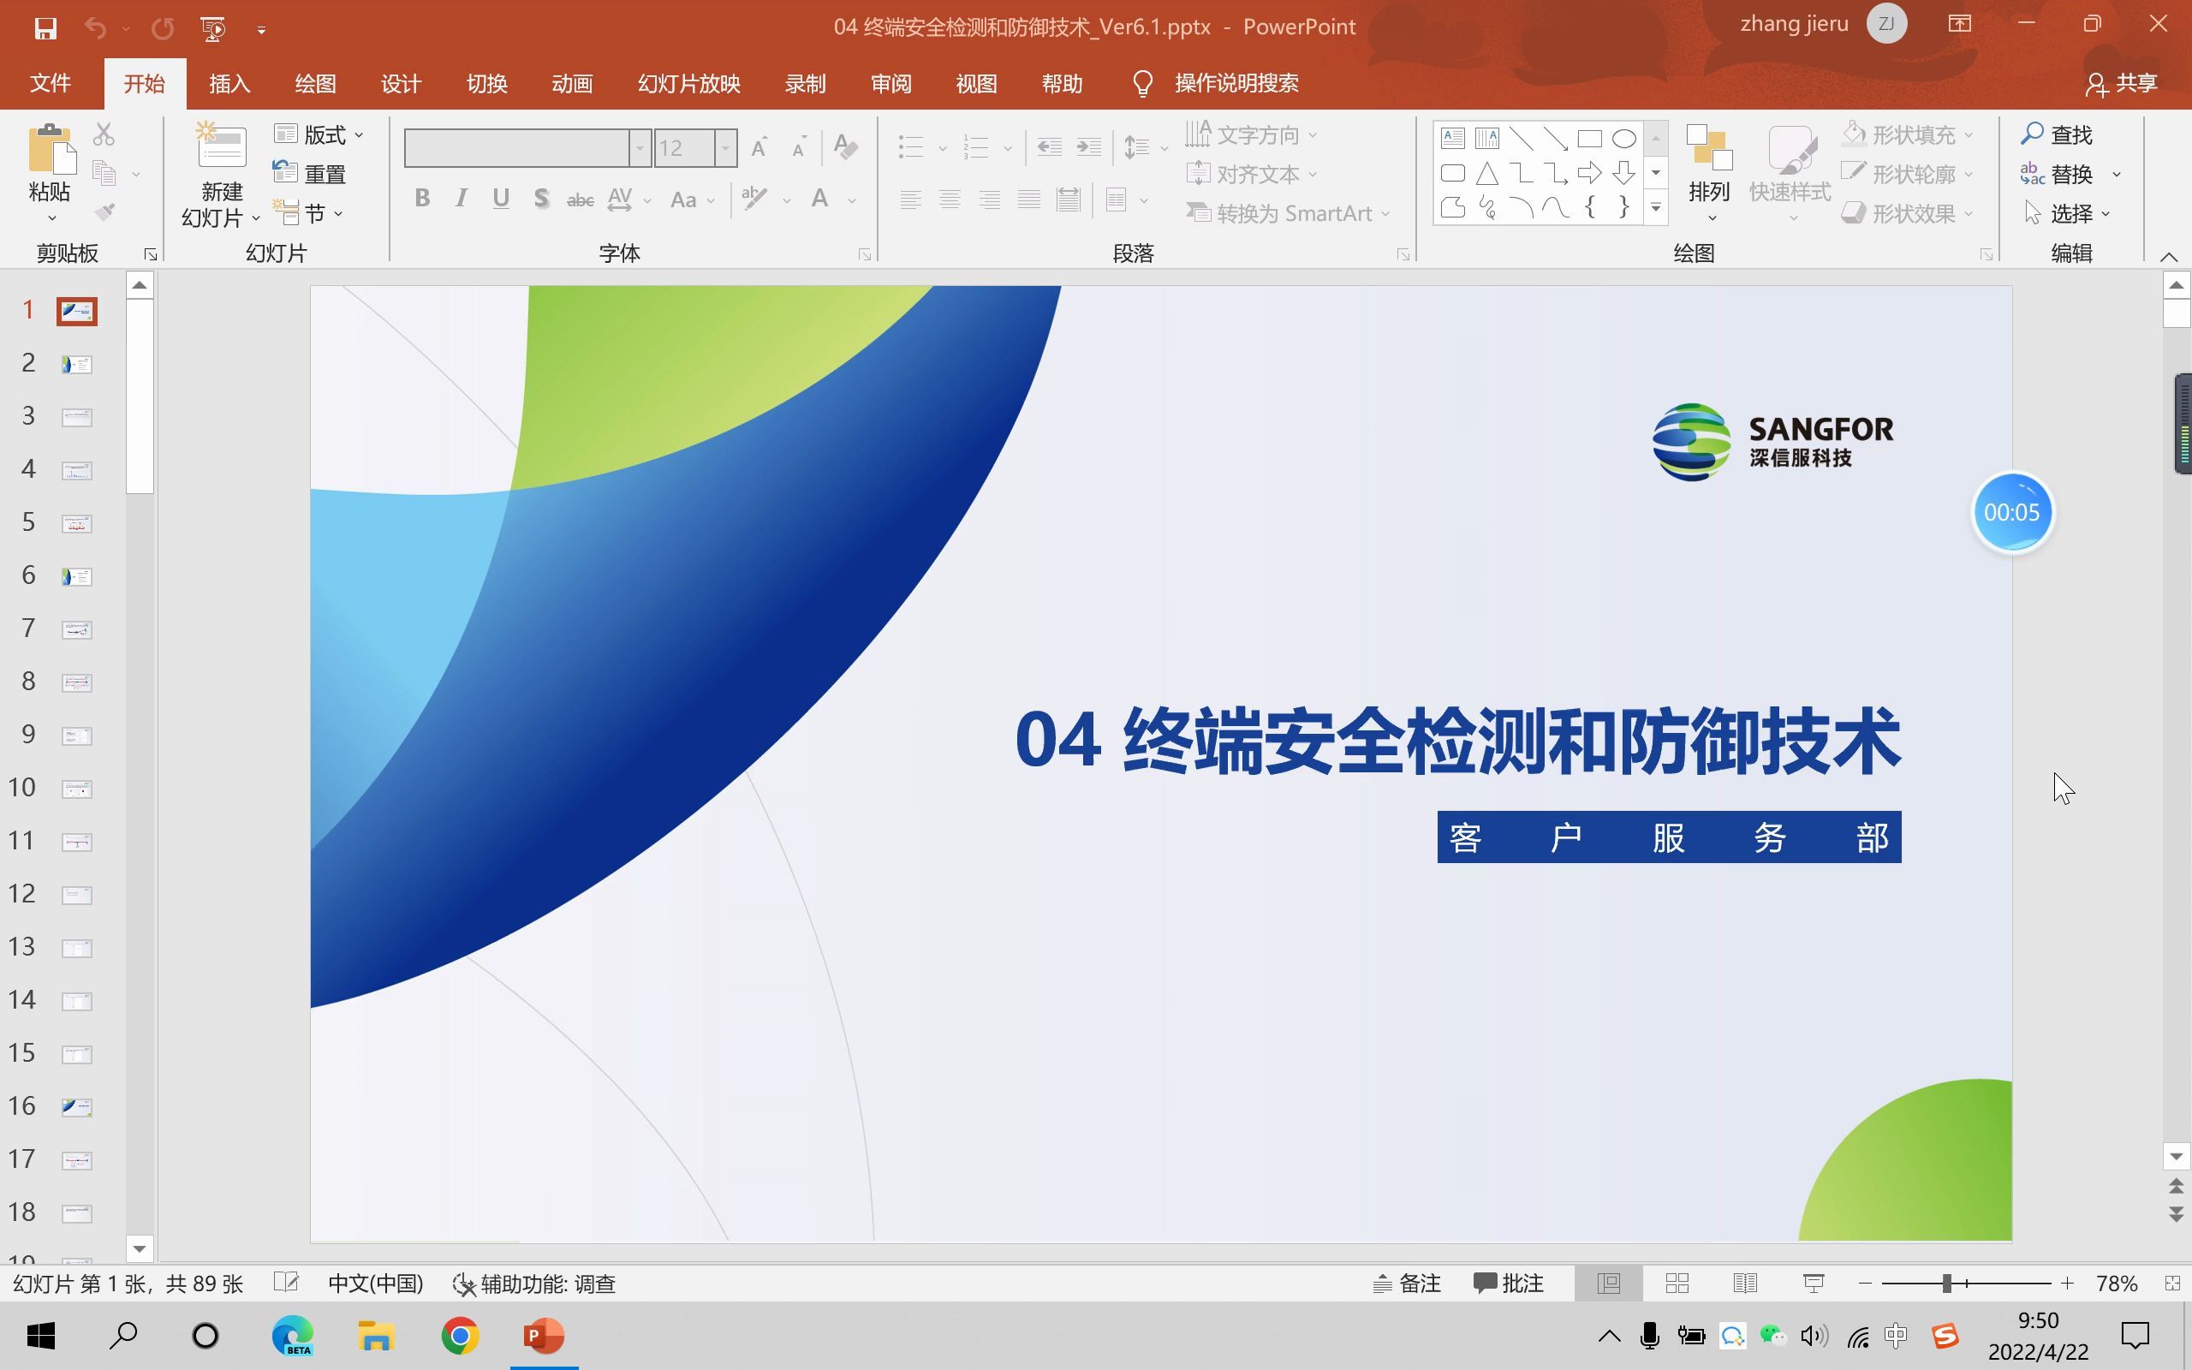Open Shape Outline (形状轮廓) dropdown

[1908, 174]
